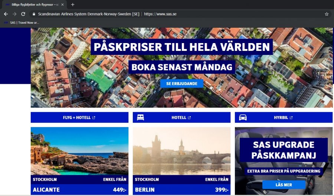The image size is (334, 196).
Task: Click the bed icon on Hotell button
Action: coord(140,117)
